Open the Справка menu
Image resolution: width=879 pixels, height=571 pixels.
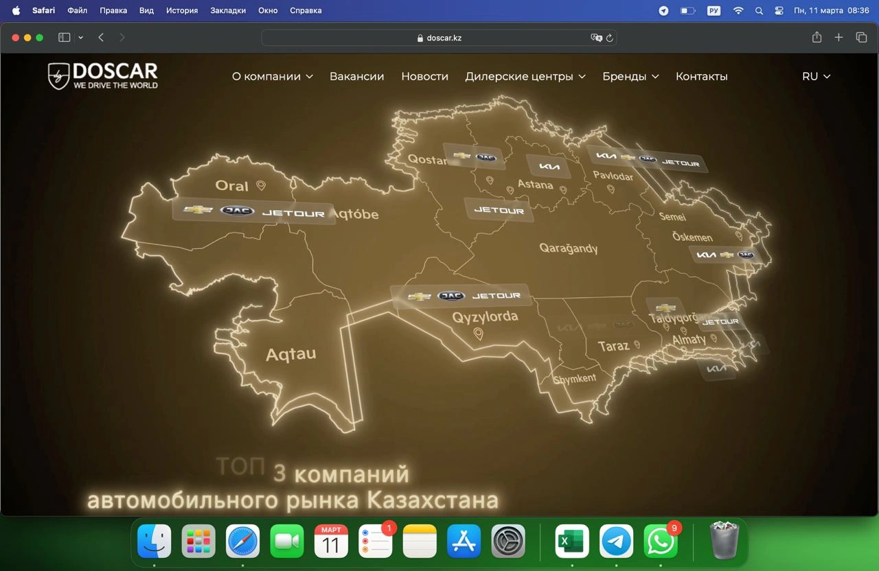tap(306, 10)
